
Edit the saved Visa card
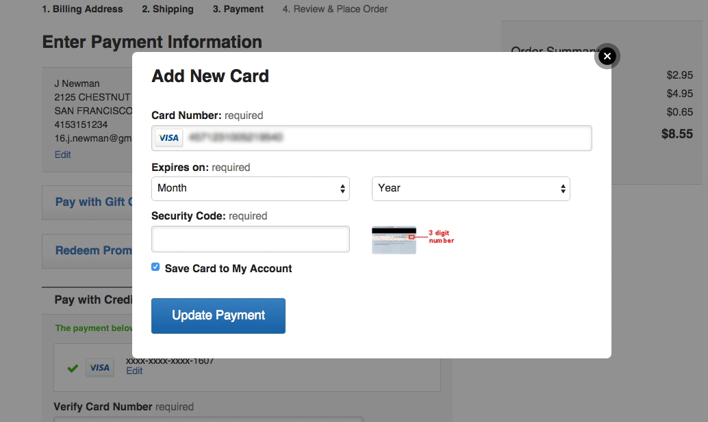point(134,371)
